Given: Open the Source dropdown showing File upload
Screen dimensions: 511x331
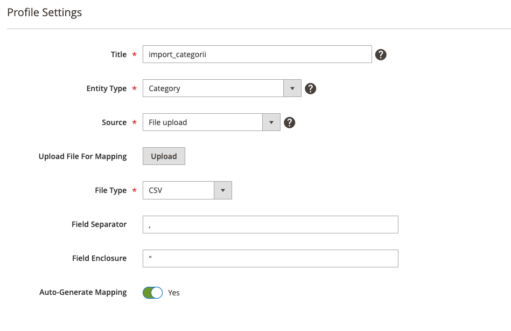Looking at the screenshot, I should (x=212, y=122).
